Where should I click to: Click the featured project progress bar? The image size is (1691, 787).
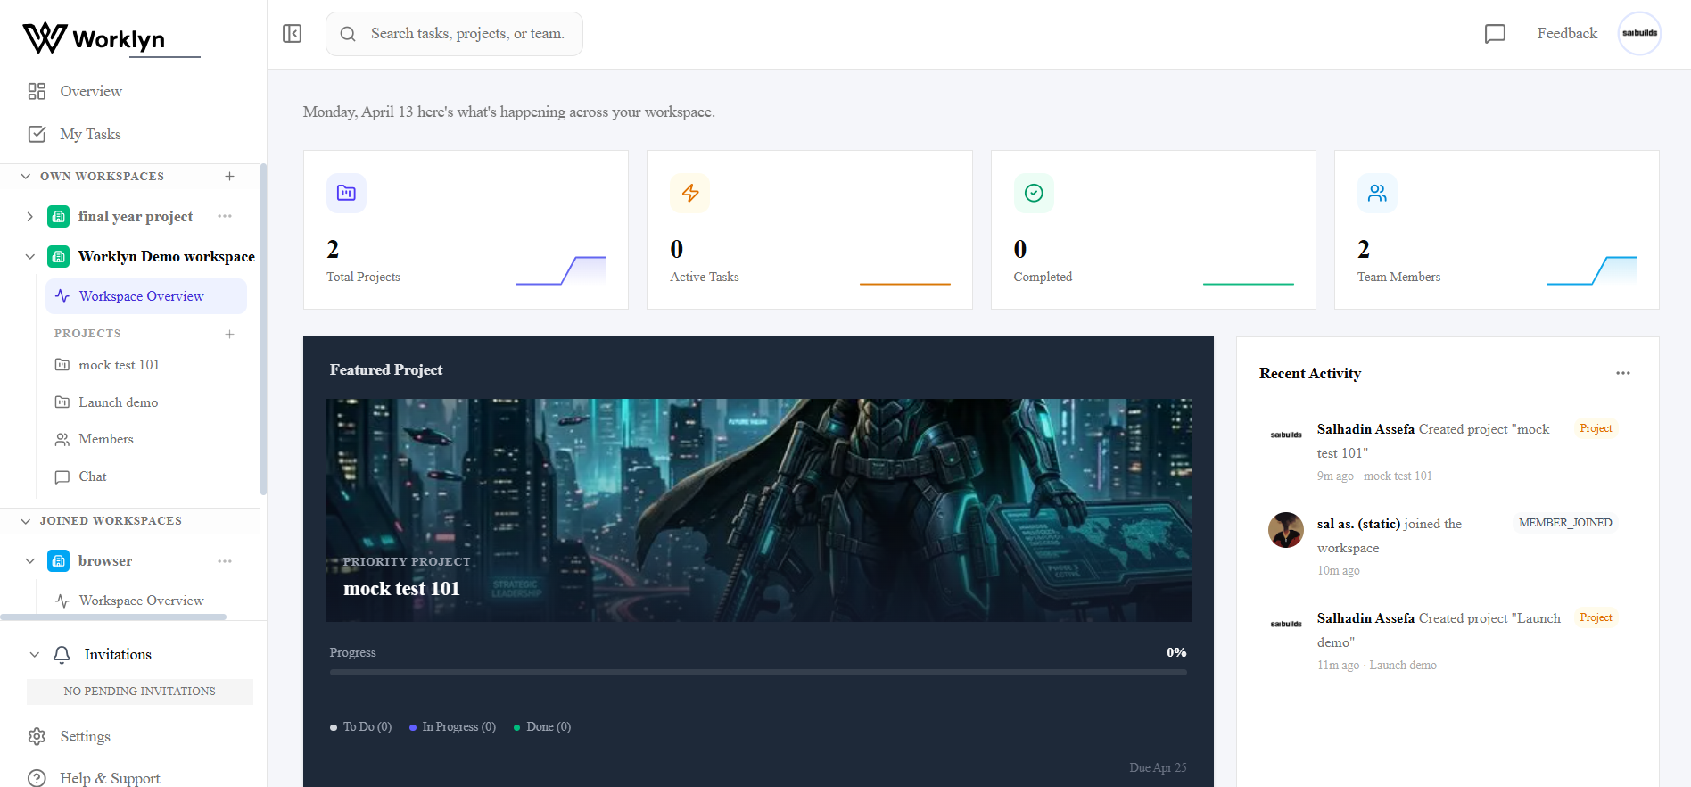coord(757,672)
